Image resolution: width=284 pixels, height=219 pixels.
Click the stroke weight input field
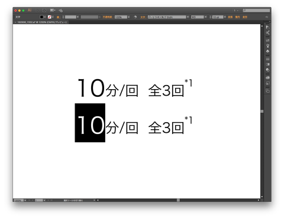[x=70, y=17]
